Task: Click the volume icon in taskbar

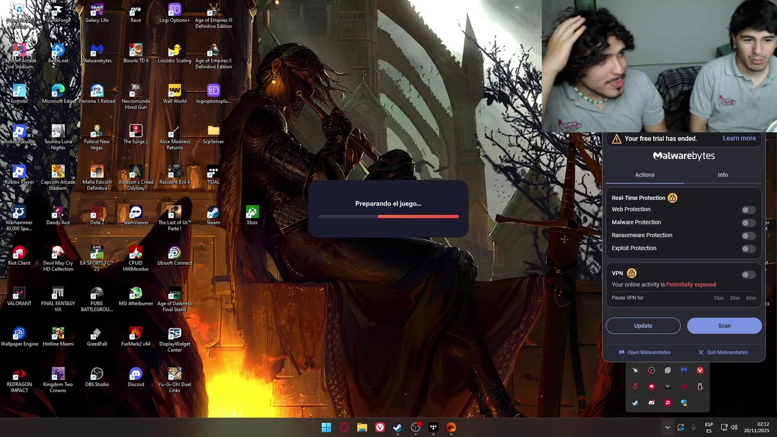Action: click(x=734, y=427)
